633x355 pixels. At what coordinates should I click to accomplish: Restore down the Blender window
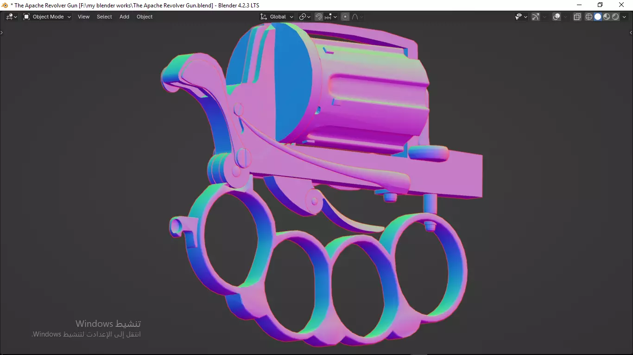pyautogui.click(x=600, y=5)
